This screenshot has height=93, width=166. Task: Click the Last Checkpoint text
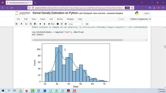point(92,13)
